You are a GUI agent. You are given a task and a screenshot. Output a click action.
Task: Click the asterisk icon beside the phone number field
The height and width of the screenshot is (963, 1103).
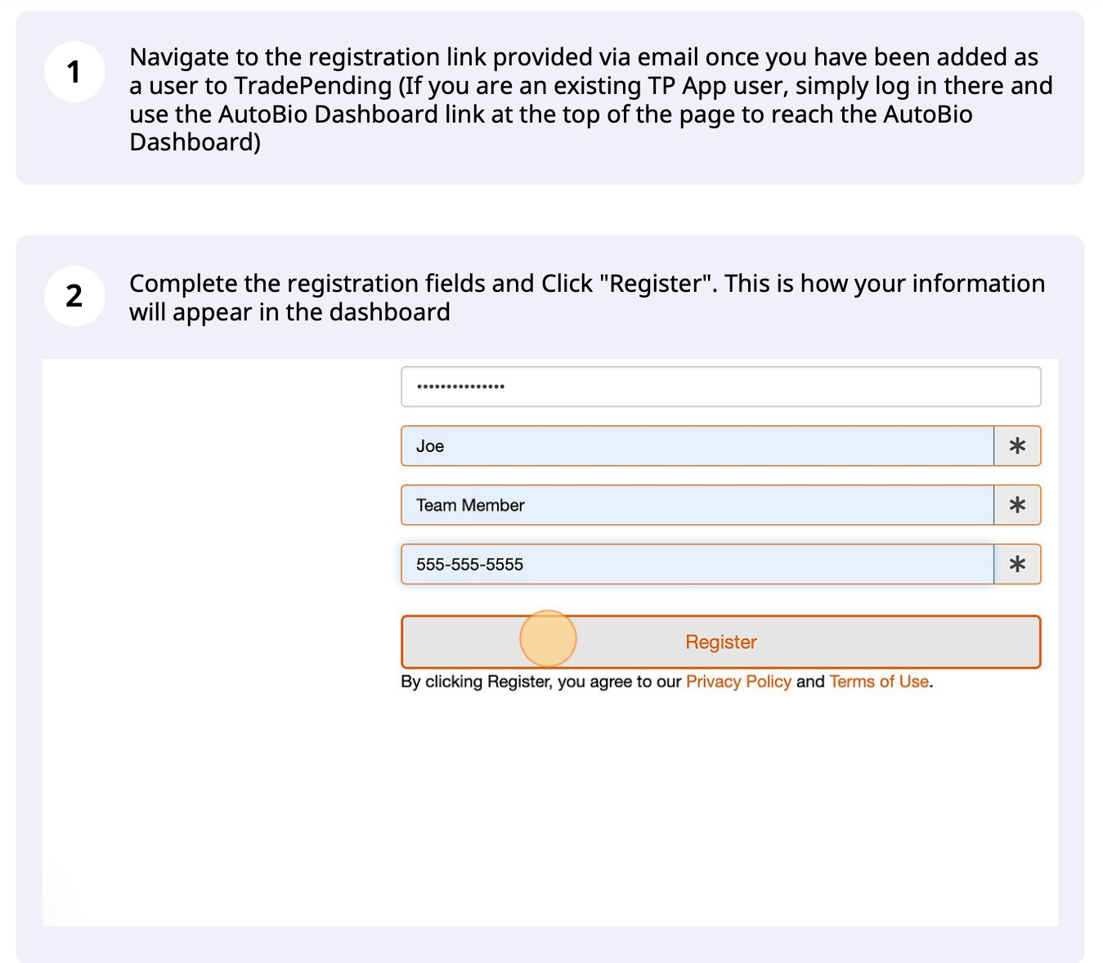(x=1016, y=564)
